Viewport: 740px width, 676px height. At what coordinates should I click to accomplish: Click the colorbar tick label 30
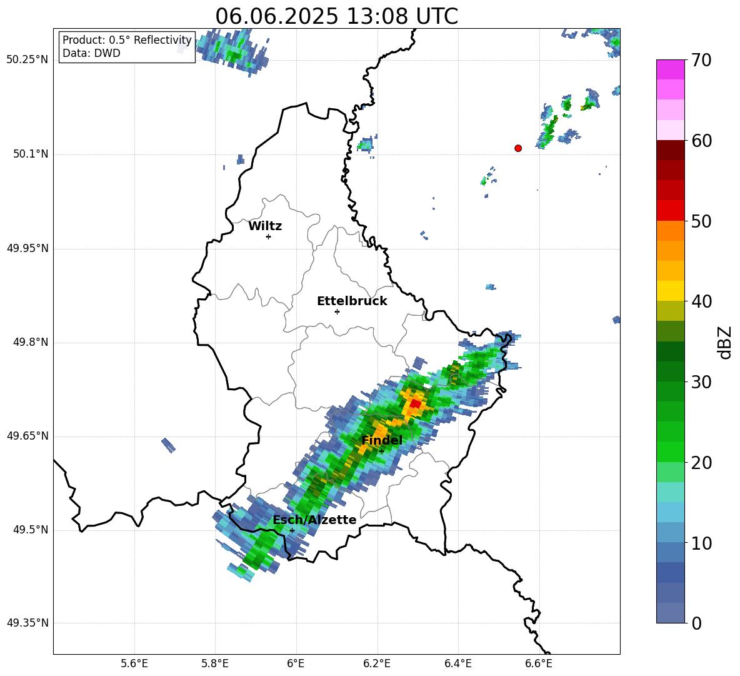tap(701, 382)
